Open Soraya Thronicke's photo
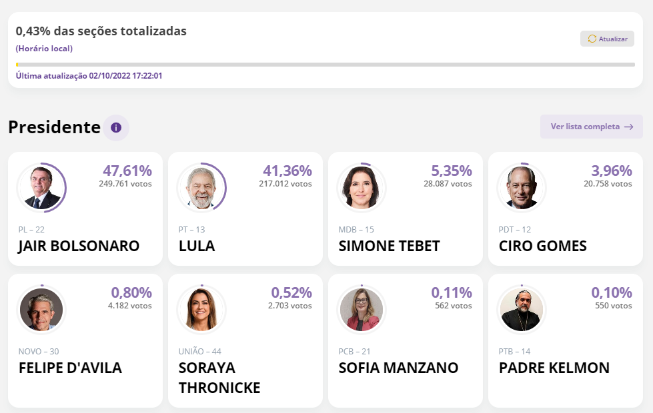The height and width of the screenshot is (413, 653). click(x=201, y=310)
